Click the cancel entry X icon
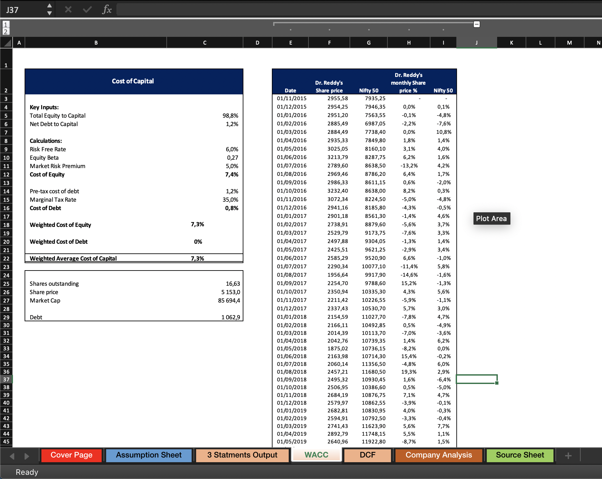 [68, 10]
